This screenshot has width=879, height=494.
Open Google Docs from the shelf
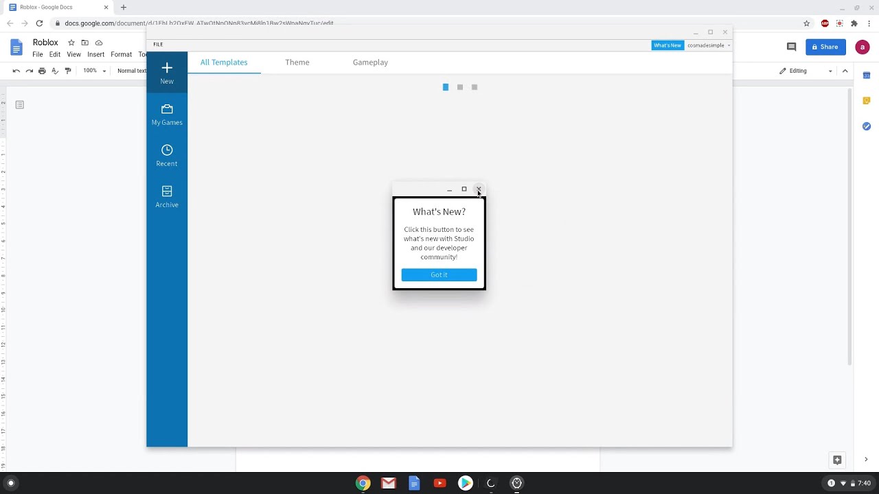(414, 483)
